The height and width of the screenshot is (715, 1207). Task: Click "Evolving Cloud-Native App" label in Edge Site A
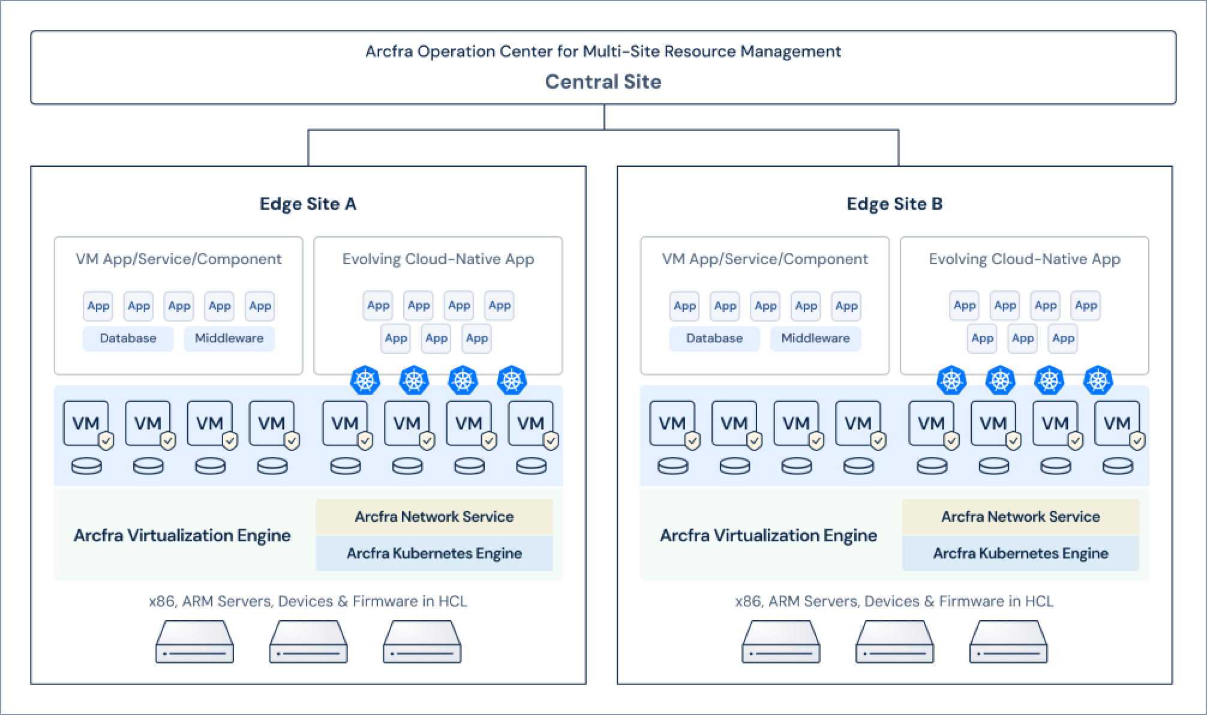pos(438,259)
